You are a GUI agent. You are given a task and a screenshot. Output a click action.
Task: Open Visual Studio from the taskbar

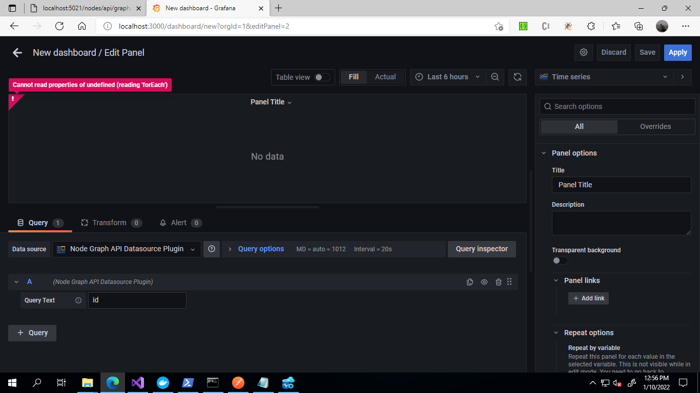(138, 383)
